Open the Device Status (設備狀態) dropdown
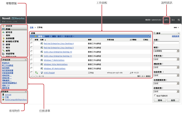182x114 pixels. (x=166, y=91)
